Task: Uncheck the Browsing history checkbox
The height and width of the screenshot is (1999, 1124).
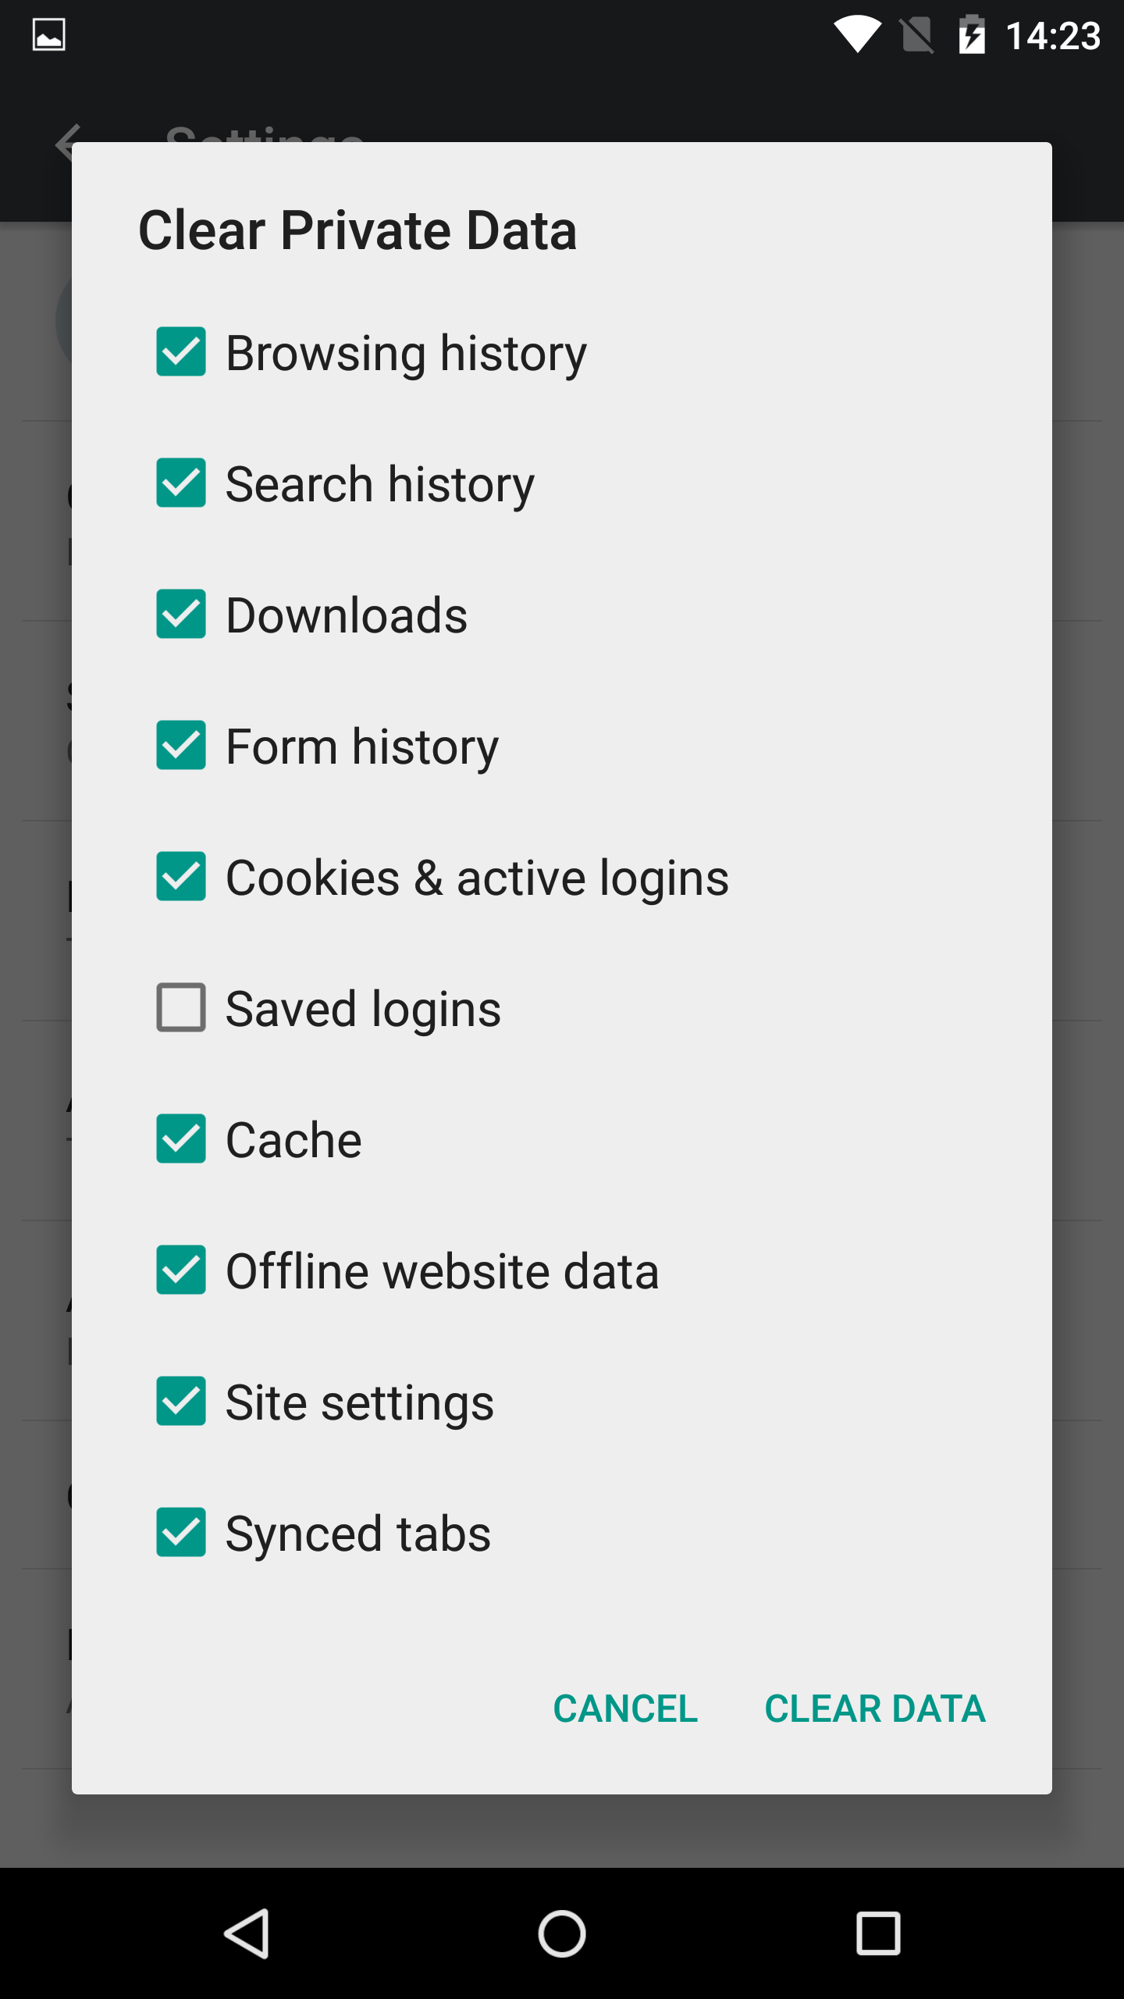Action: point(181,352)
